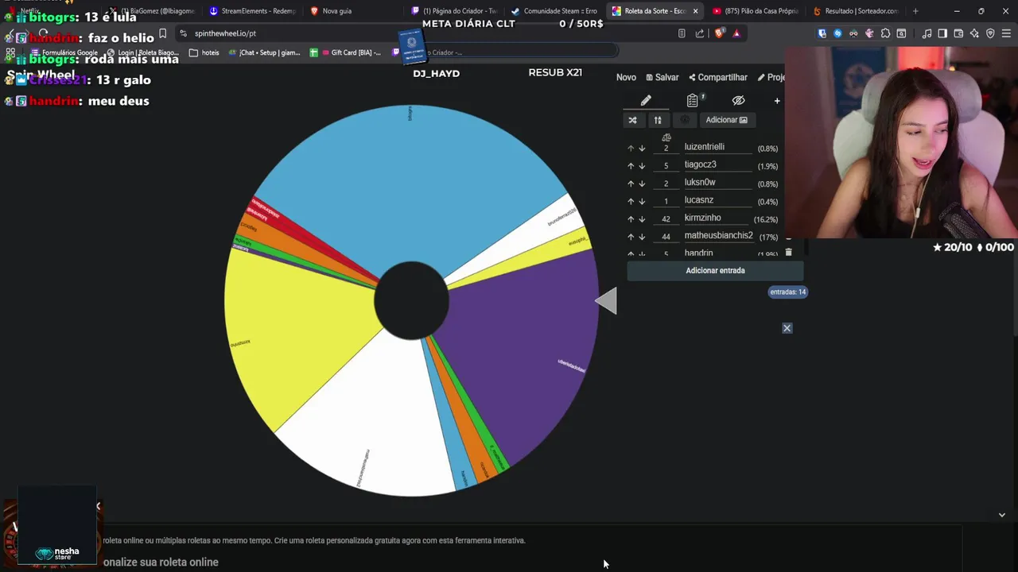Open the Brave Shields lion icon

pos(720,33)
